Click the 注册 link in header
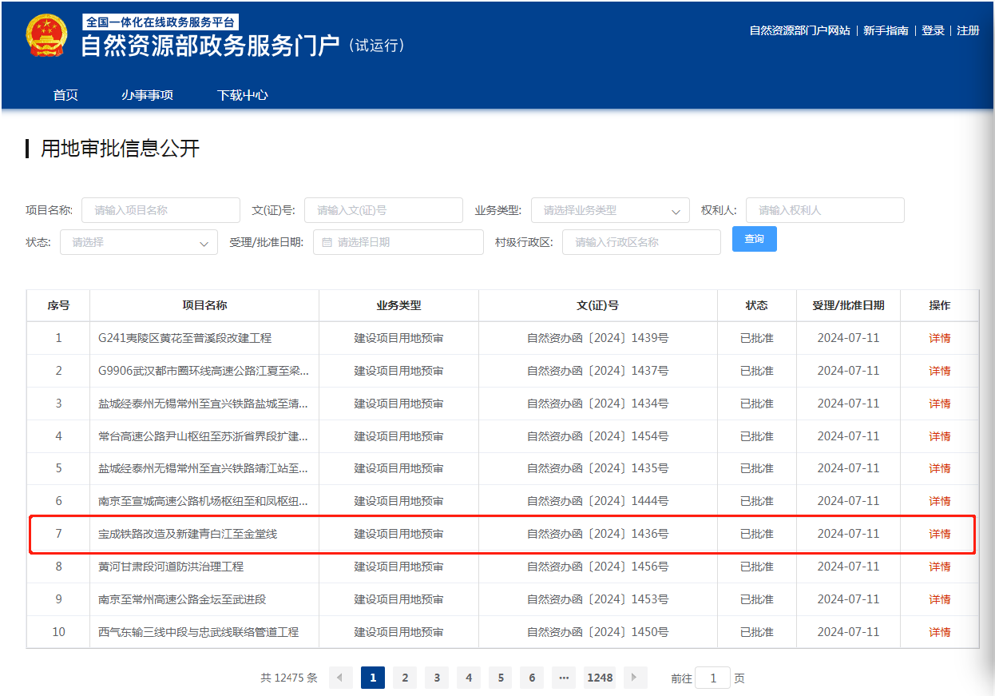 tap(968, 30)
